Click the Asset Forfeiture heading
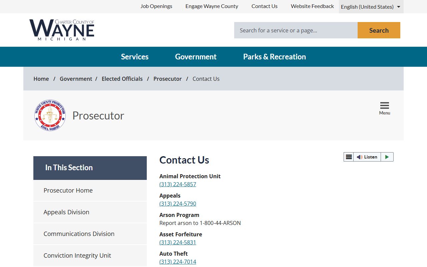 (x=181, y=234)
